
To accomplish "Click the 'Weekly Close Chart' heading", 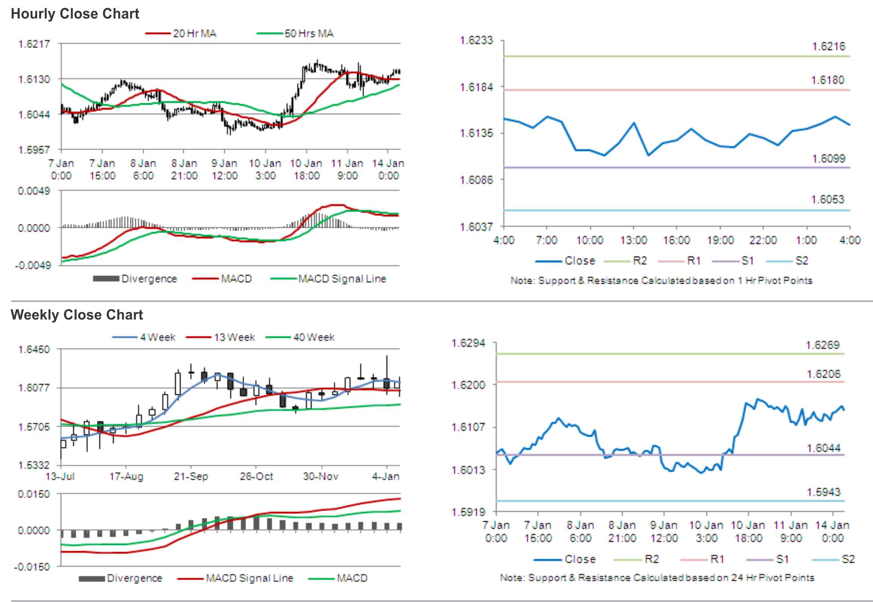I will [x=77, y=315].
